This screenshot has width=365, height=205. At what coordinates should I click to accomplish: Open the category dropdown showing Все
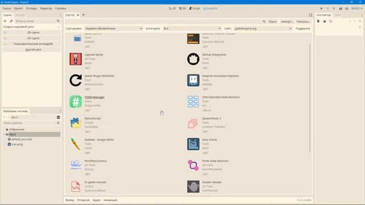pyautogui.click(x=192, y=28)
